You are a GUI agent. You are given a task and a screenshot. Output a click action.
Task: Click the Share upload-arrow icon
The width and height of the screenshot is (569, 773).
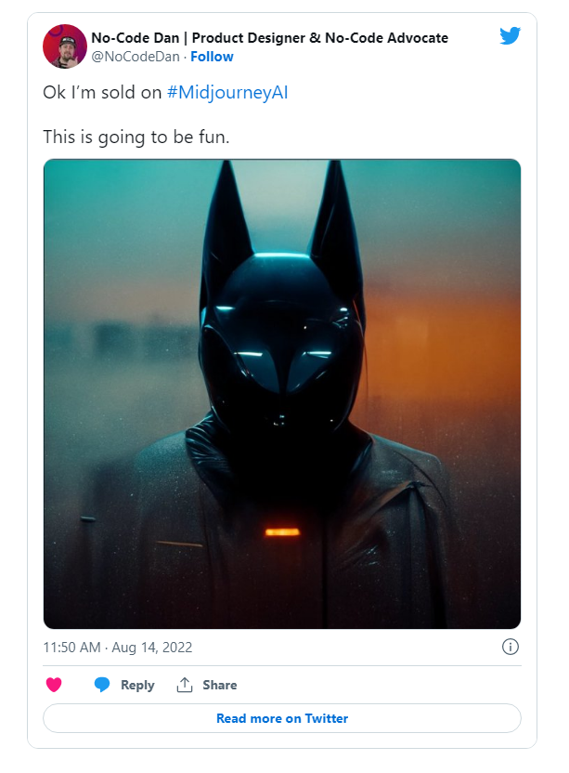coord(185,685)
